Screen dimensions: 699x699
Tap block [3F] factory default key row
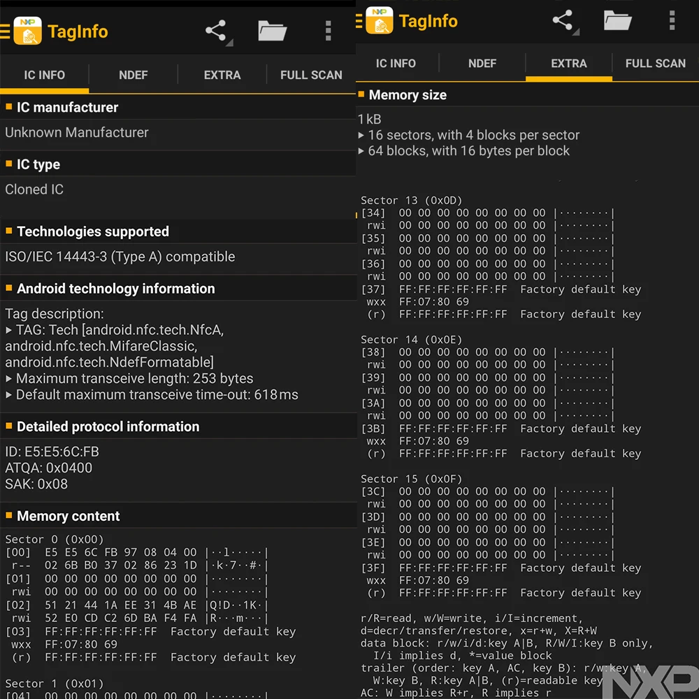(x=501, y=568)
